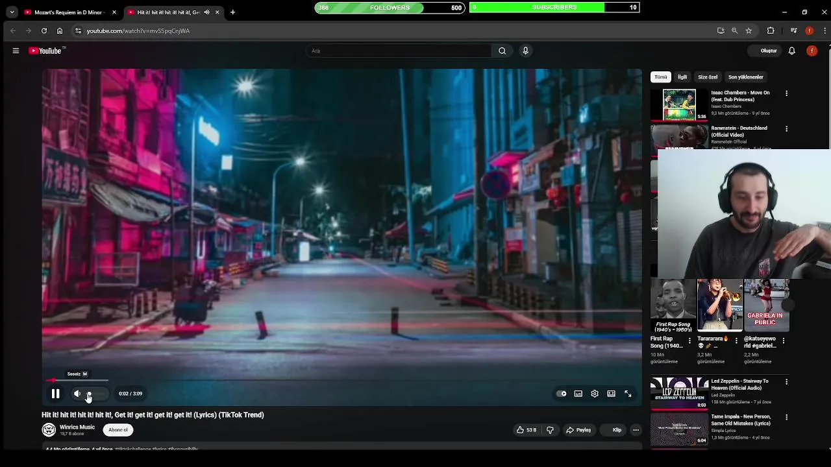Viewport: 831px width, 467px height.
Task: Open the media control playlist icon
Action: point(793,30)
